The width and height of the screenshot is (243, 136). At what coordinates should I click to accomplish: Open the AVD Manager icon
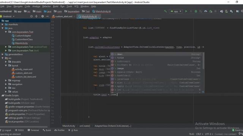pos(226,11)
